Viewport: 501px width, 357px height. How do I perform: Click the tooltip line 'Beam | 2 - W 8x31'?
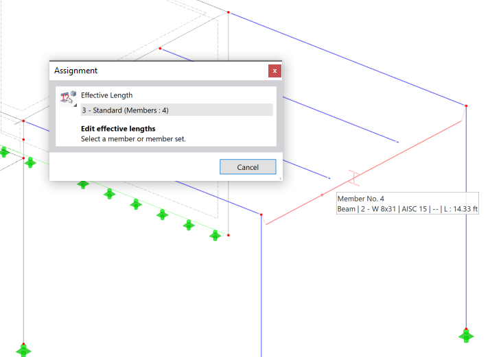(366, 209)
